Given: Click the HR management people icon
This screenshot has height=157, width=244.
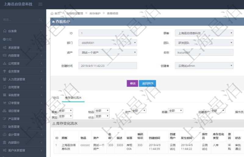Looking at the screenshot, I should tap(5, 79).
